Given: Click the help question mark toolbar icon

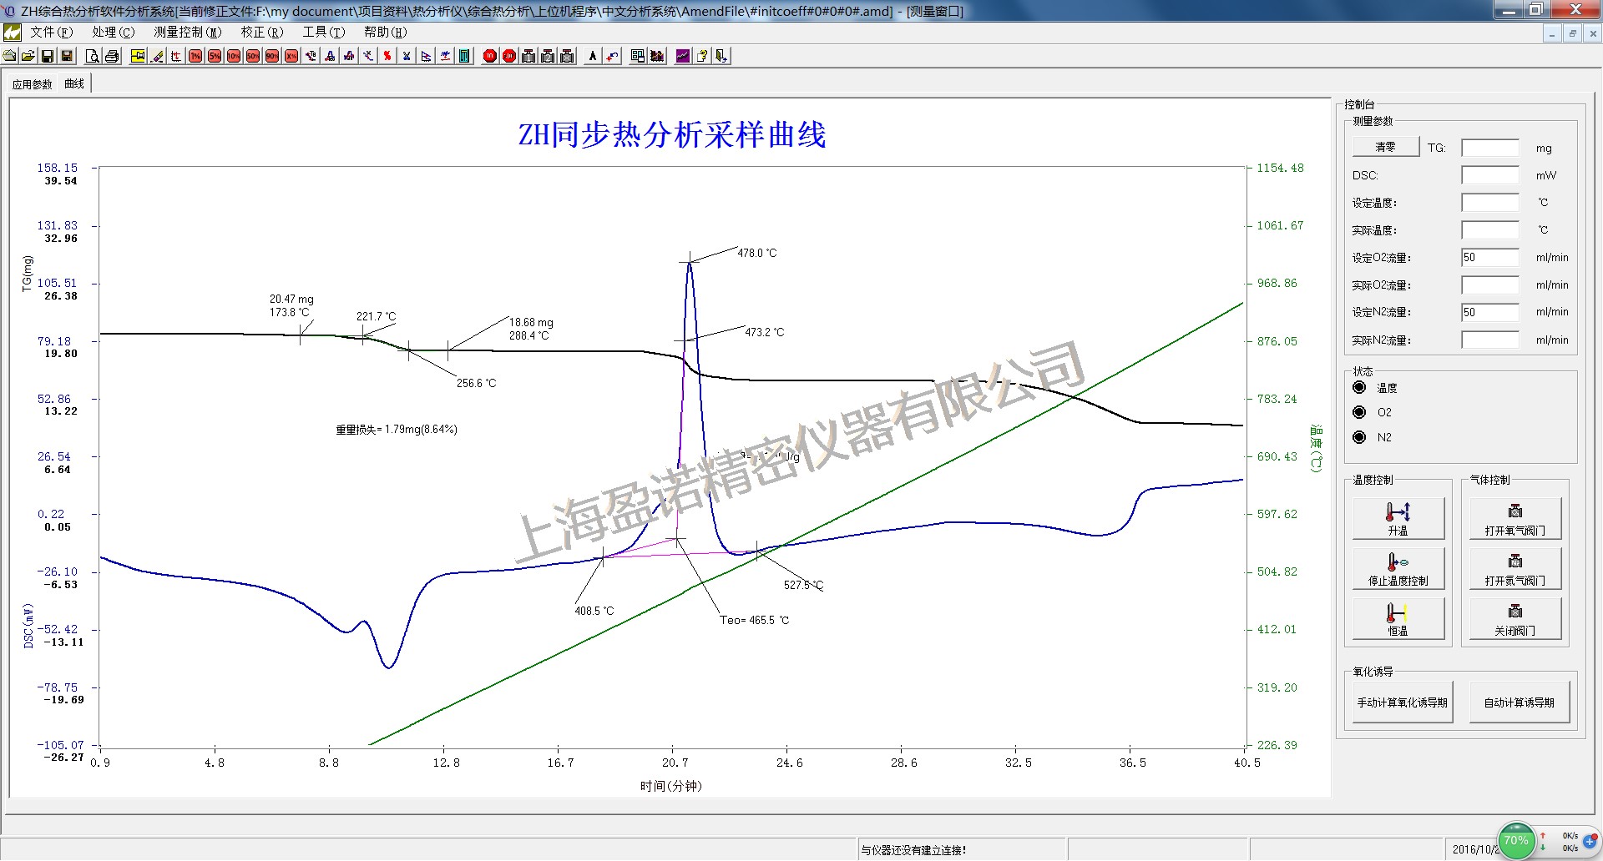Looking at the screenshot, I should tap(702, 56).
